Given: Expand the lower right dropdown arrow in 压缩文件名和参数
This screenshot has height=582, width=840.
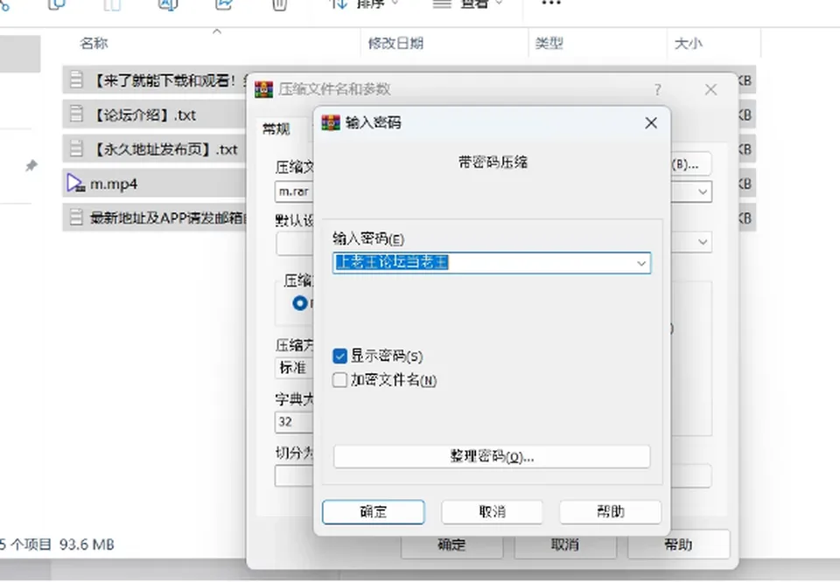Looking at the screenshot, I should click(703, 242).
